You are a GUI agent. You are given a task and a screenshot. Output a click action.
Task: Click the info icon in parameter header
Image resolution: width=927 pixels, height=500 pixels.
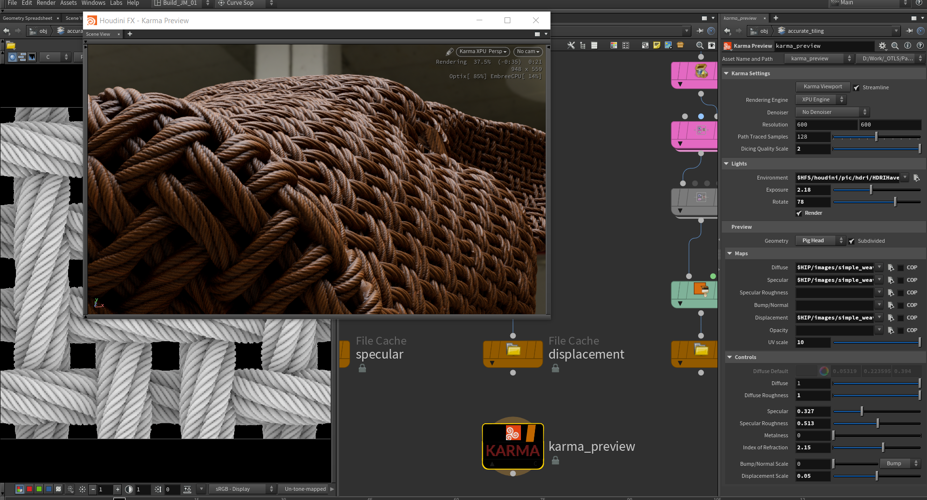coord(908,46)
